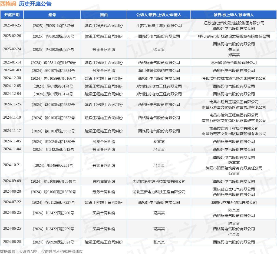
Task: Select the 案由 column header
Action: point(104,15)
